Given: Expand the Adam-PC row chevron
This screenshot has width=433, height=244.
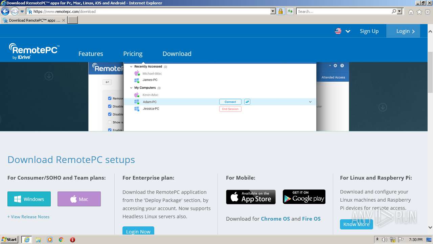Looking at the screenshot, I should (x=310, y=102).
